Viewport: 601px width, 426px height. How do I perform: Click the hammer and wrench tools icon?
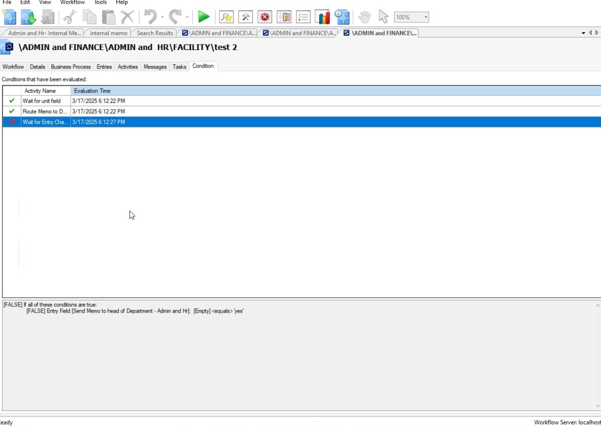[x=246, y=17]
